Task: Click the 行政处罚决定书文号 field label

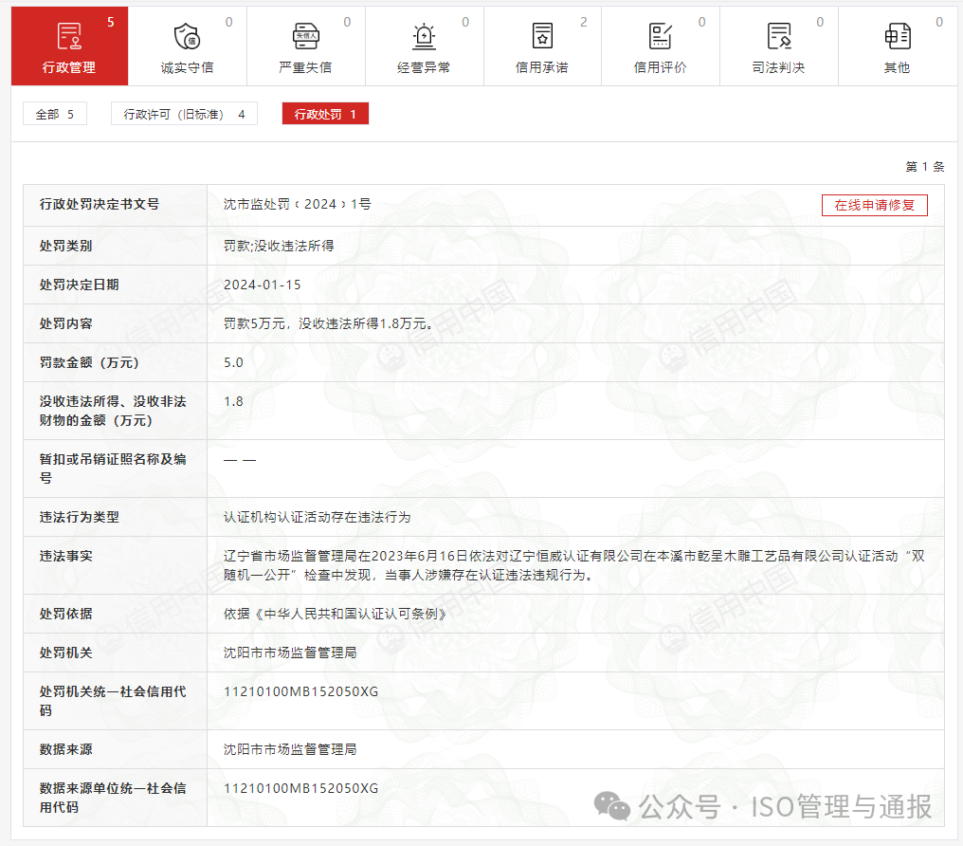Action: pos(100,204)
